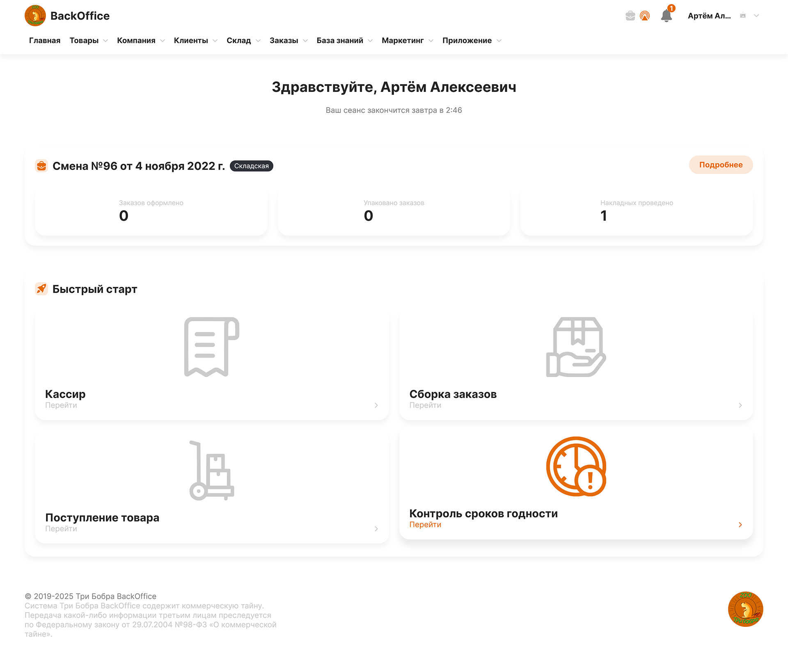This screenshot has width=788, height=649.
Task: Open the notifications bell
Action: pyautogui.click(x=666, y=16)
